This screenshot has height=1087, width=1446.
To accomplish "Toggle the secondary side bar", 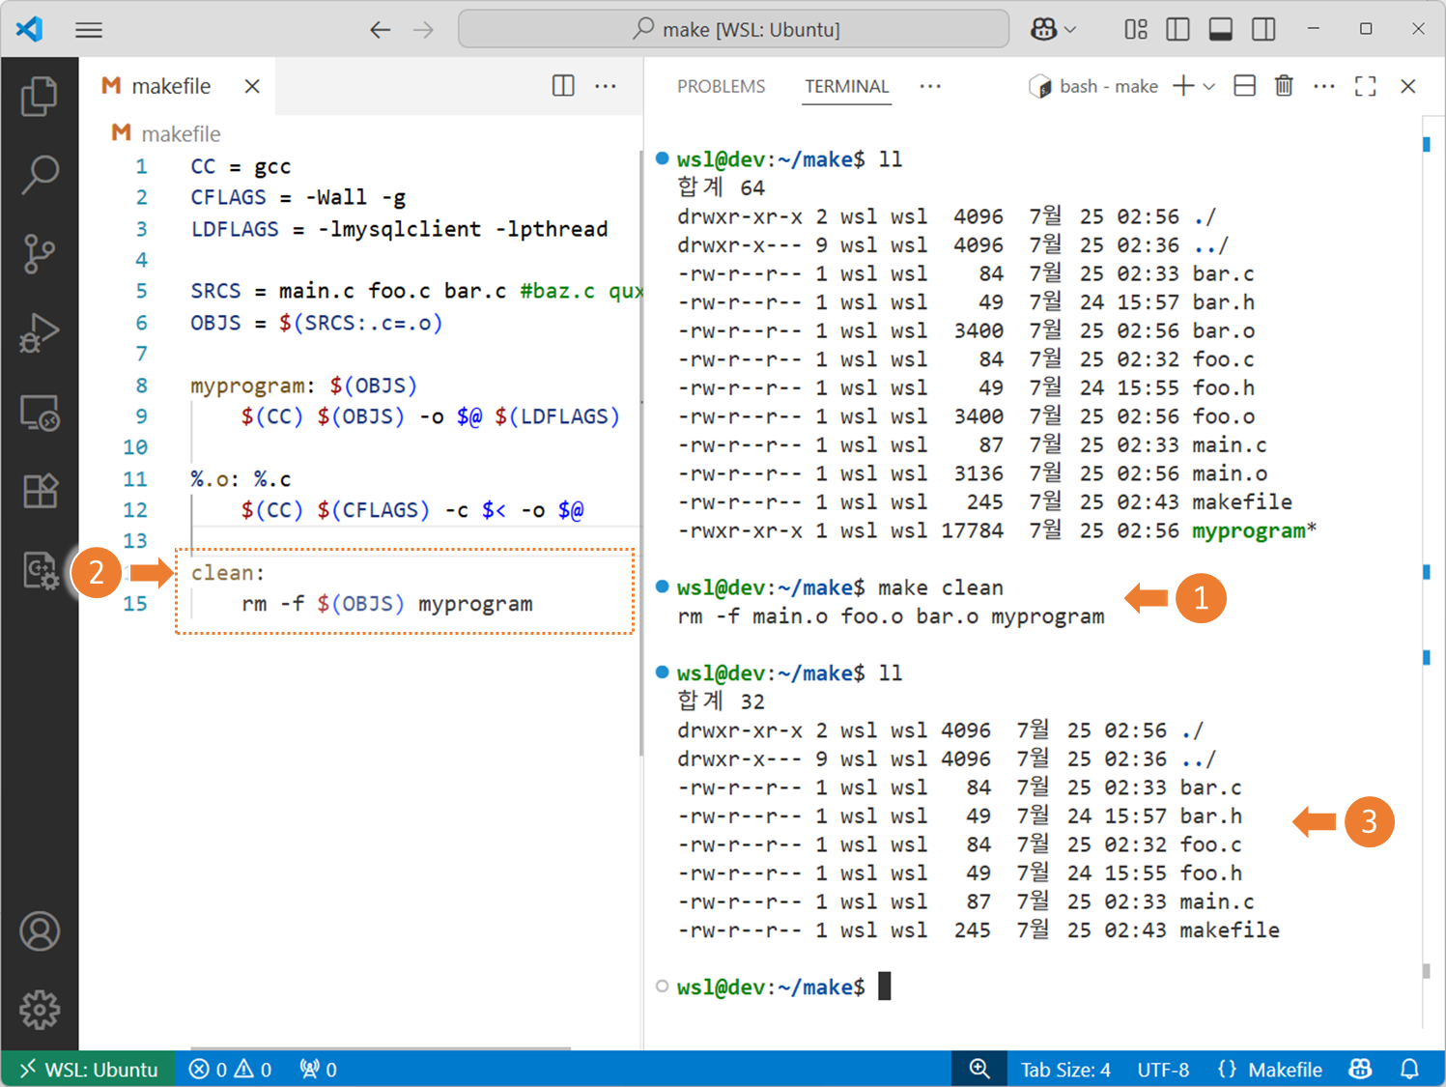I will click(x=1263, y=30).
